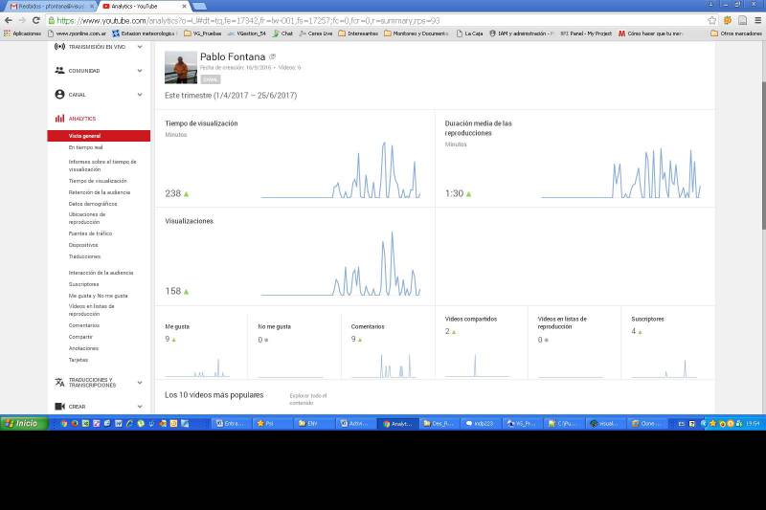Click Duración media de las reproducciones title
The image size is (766, 510).
tap(478, 128)
